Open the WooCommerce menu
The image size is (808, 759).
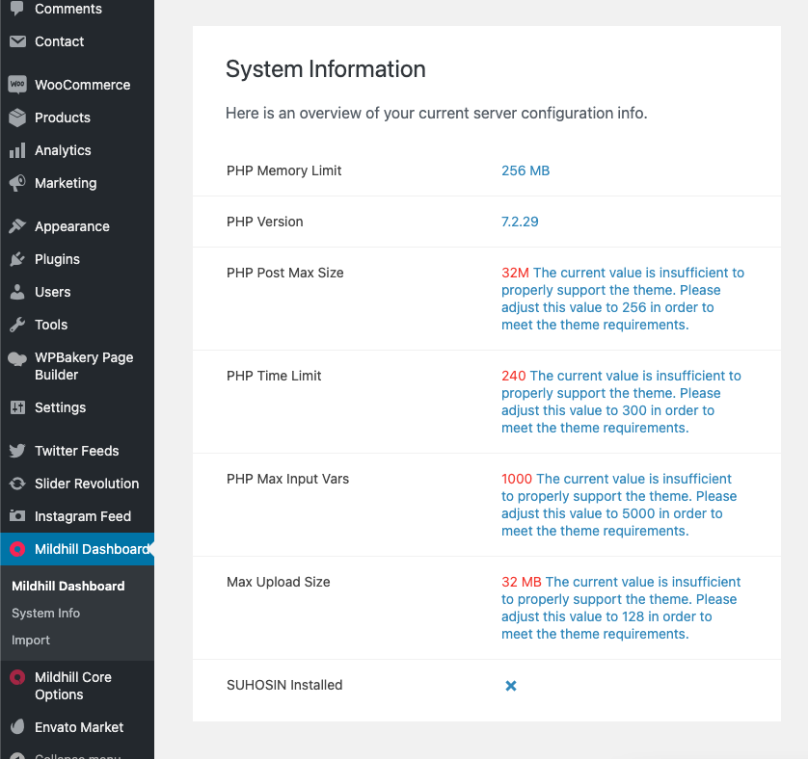82,85
